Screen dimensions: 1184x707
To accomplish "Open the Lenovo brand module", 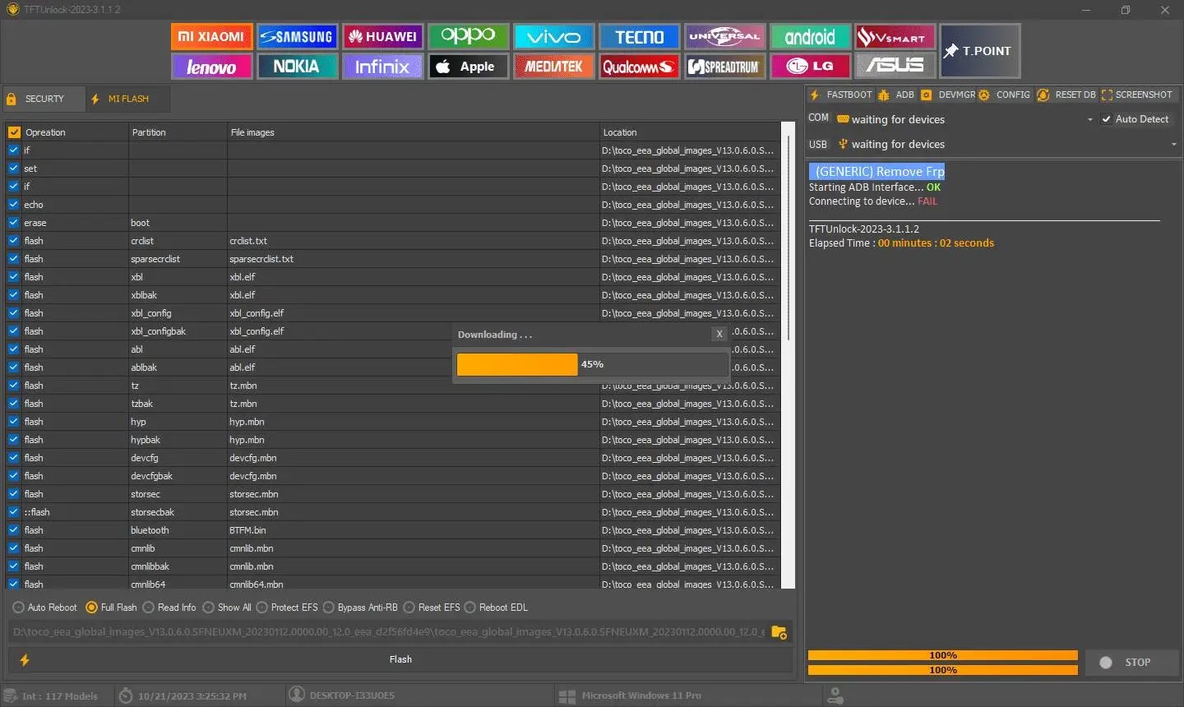I will 212,67.
